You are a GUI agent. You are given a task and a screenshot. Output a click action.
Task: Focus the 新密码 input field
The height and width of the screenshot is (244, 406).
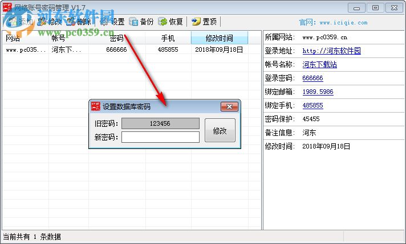pos(160,137)
